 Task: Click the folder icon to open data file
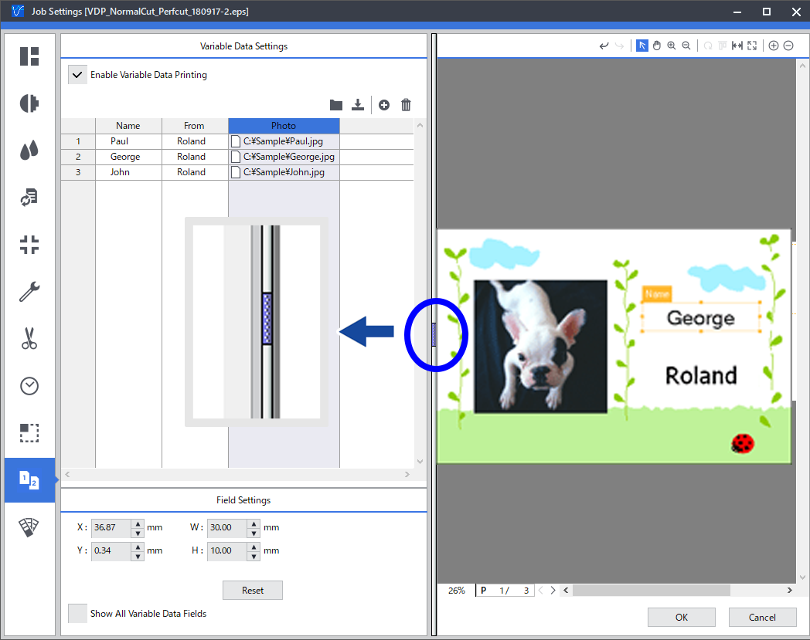[x=336, y=105]
